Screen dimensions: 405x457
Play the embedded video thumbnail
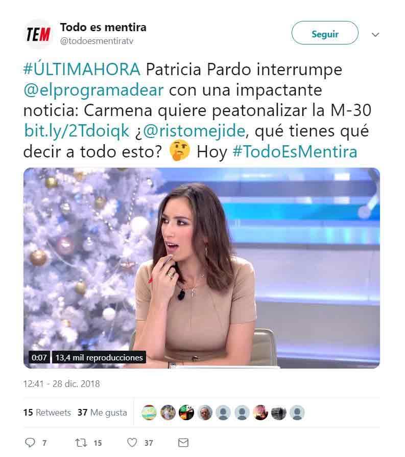[202, 268]
